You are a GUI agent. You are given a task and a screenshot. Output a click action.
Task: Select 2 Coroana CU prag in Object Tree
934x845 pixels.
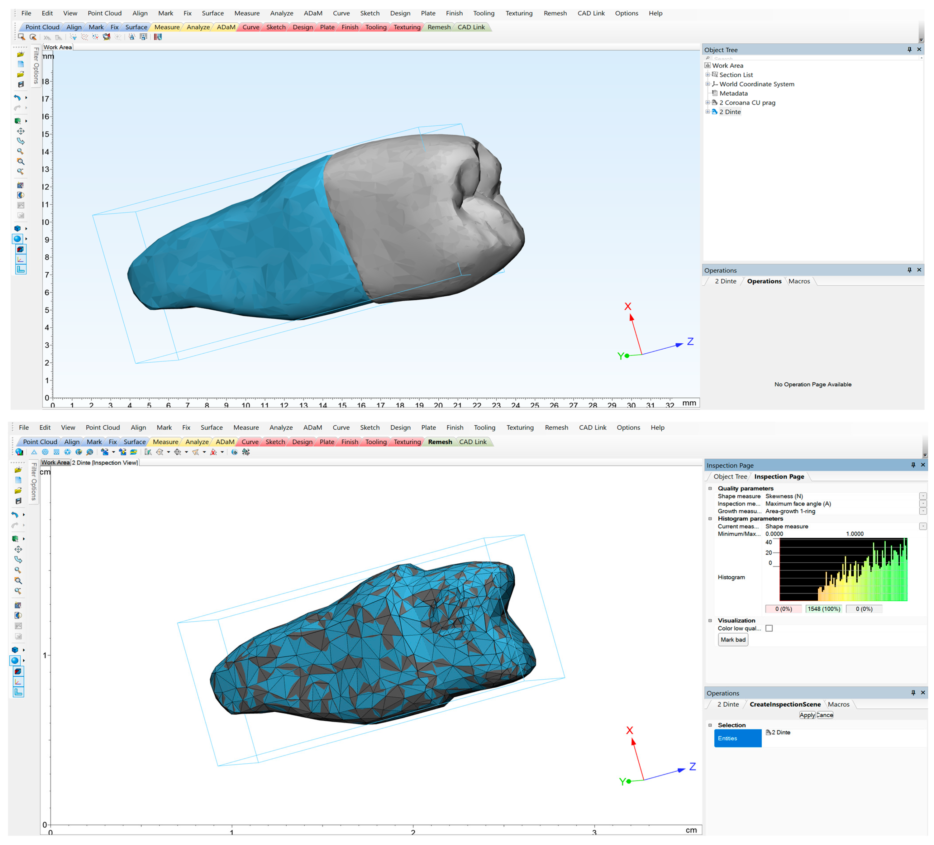[747, 103]
